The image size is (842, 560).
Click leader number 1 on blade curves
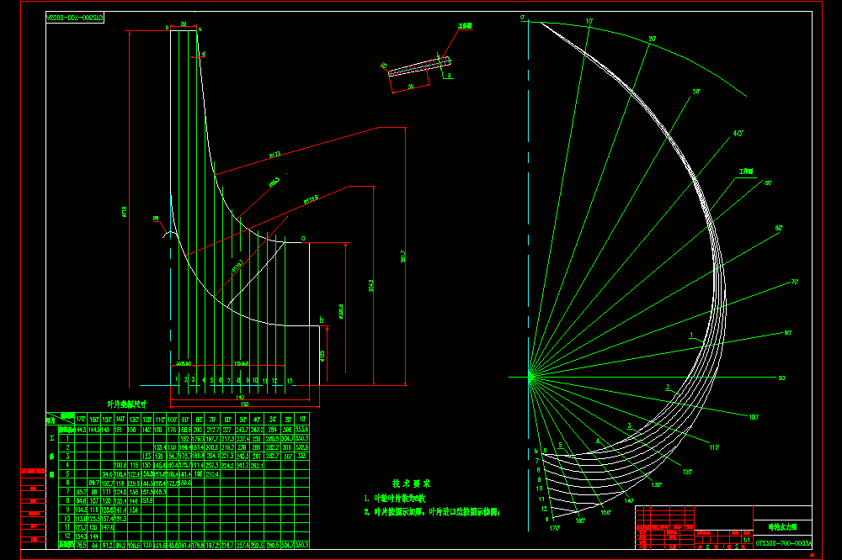691,335
